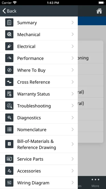
Task: Select the Electrical plug icon
Action: (x=9, y=46)
